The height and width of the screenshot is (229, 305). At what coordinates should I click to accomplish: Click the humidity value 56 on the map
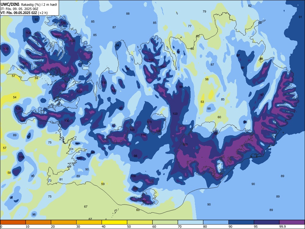pyautogui.click(x=207, y=79)
